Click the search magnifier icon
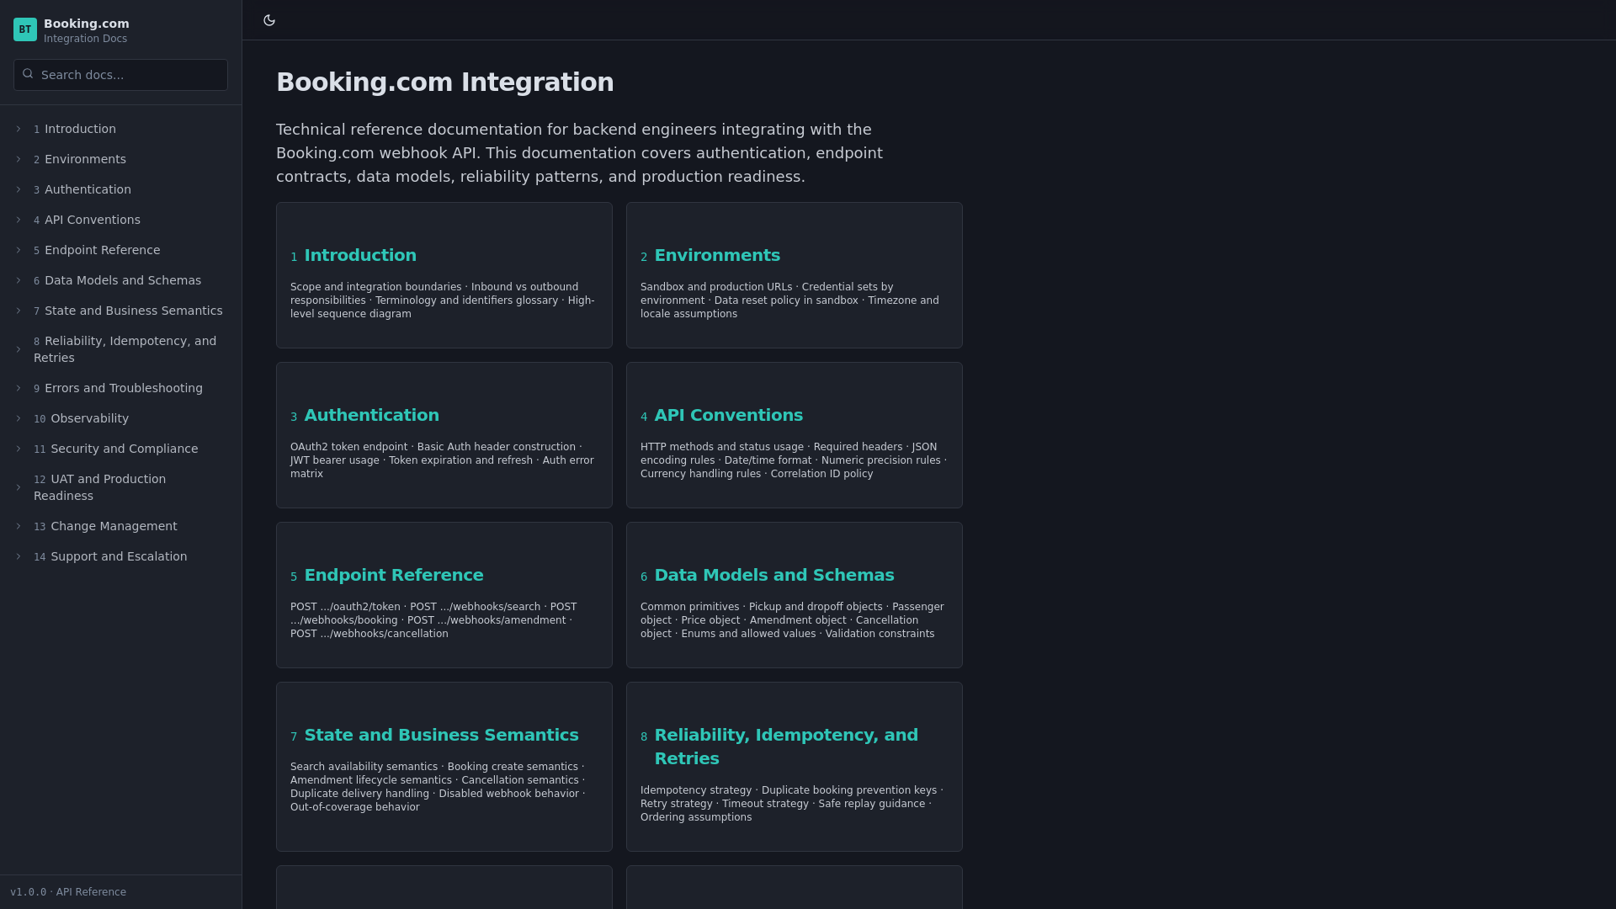1616x909 pixels. [x=28, y=74]
